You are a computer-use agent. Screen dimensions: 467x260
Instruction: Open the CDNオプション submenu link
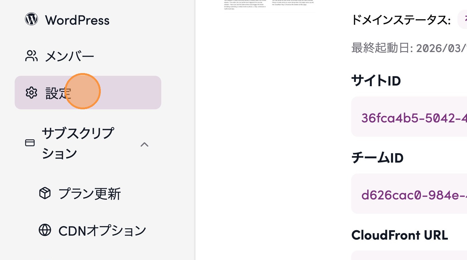[102, 231]
